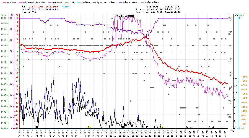Click the max temperature value 3.8°C
The width and height of the screenshot is (249, 138).
32,6
